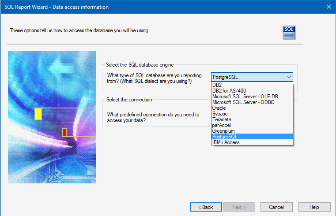Screen dimensions: 336x216
Task: Choose IBM i Access option
Action: point(252,142)
